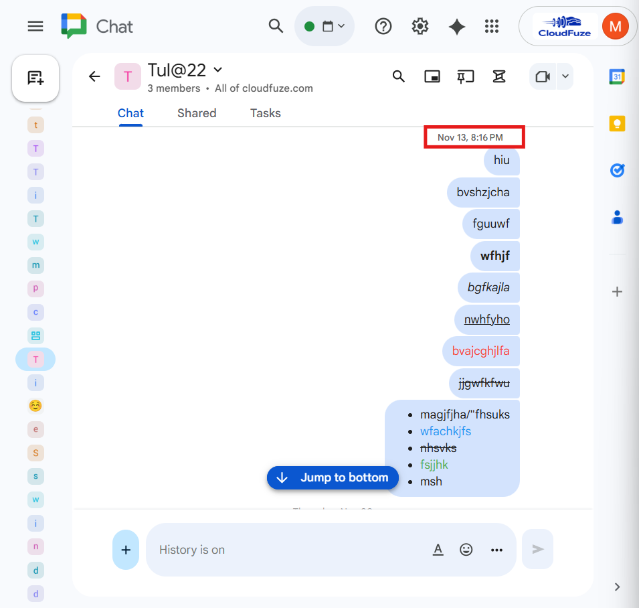This screenshot has height=608, width=639.
Task: Pin this conversation window
Action: tap(464, 76)
